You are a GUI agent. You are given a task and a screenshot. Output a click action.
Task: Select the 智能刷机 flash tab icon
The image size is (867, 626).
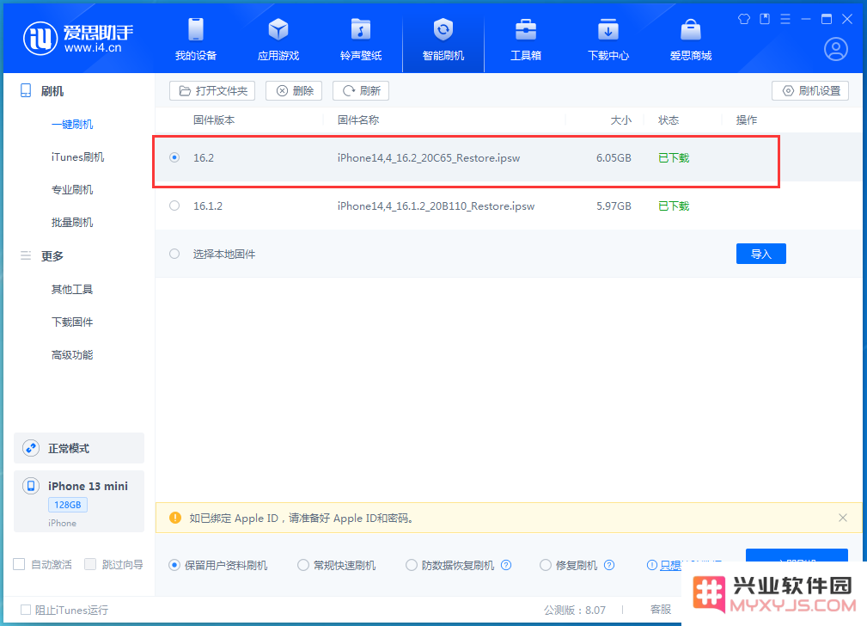(x=443, y=29)
